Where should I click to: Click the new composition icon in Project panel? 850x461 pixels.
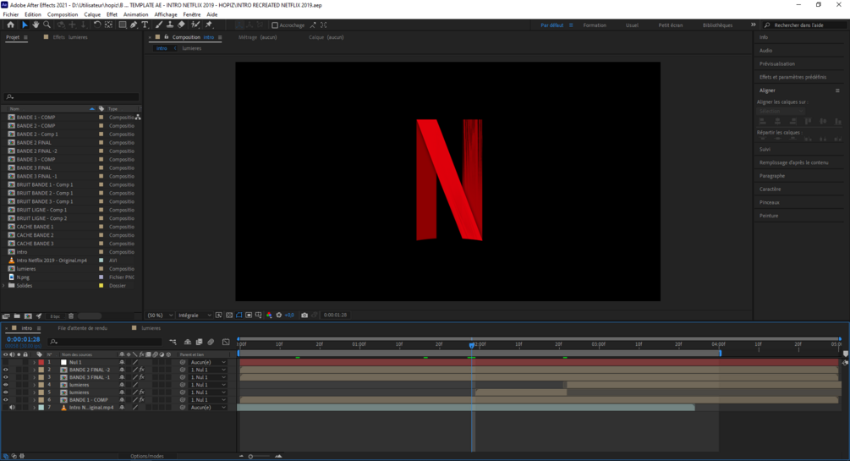(x=28, y=316)
